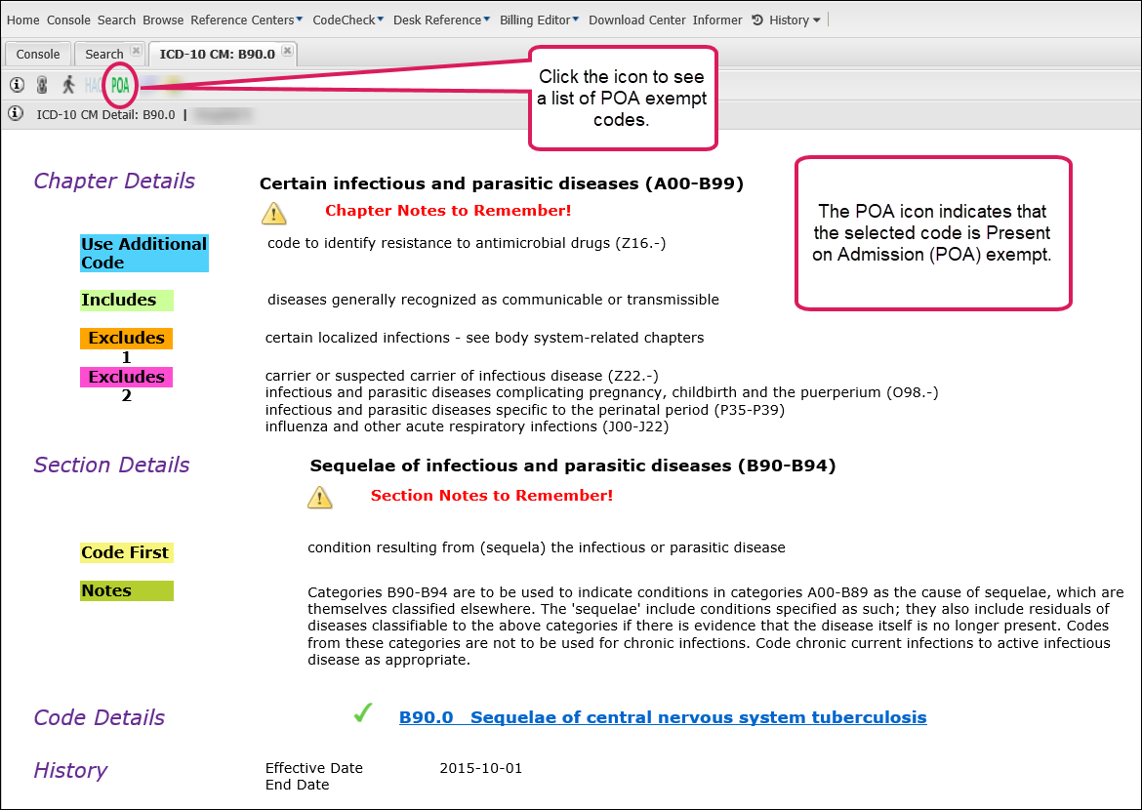1142x810 pixels.
Task: Click info icon beside ICD-10 CM Detail
Action: pos(16,114)
